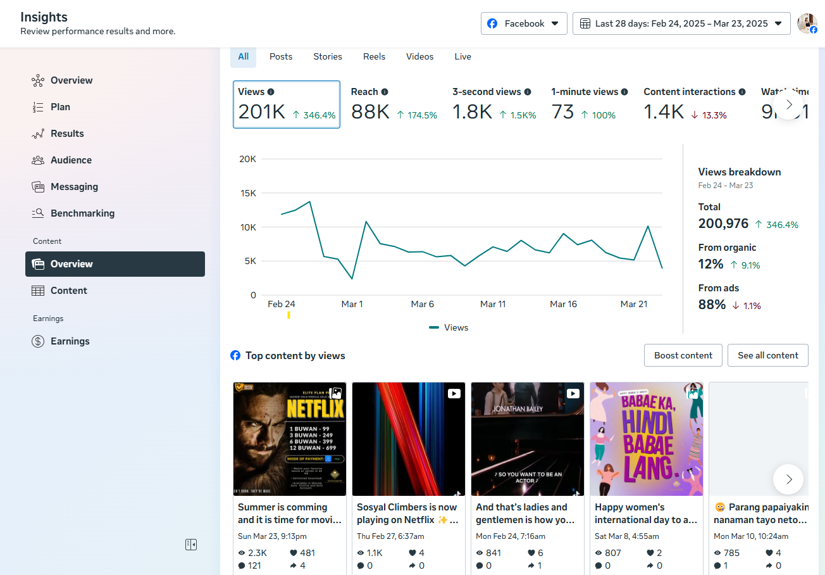Select the Earnings dollar icon
The width and height of the screenshot is (825, 575).
click(38, 341)
